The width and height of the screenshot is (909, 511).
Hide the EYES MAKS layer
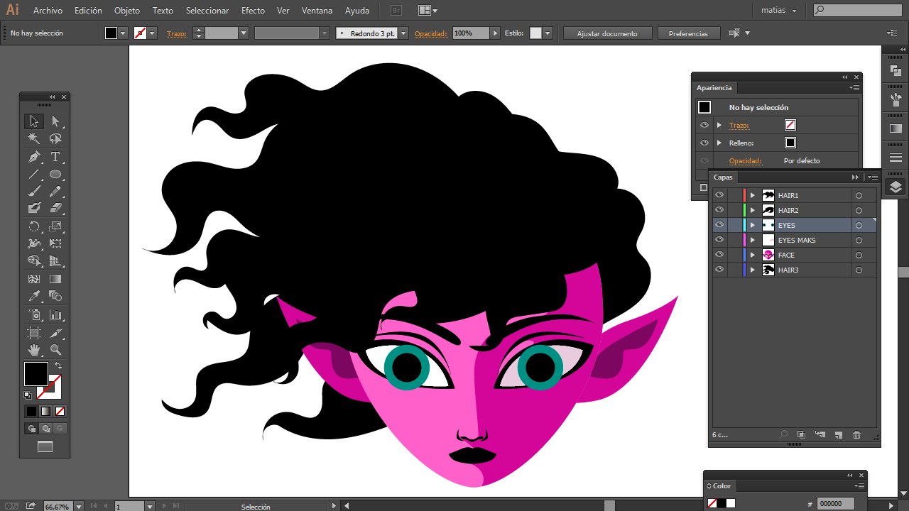click(719, 240)
